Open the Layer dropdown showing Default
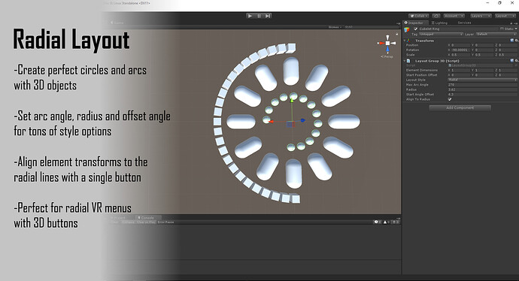 (496, 34)
